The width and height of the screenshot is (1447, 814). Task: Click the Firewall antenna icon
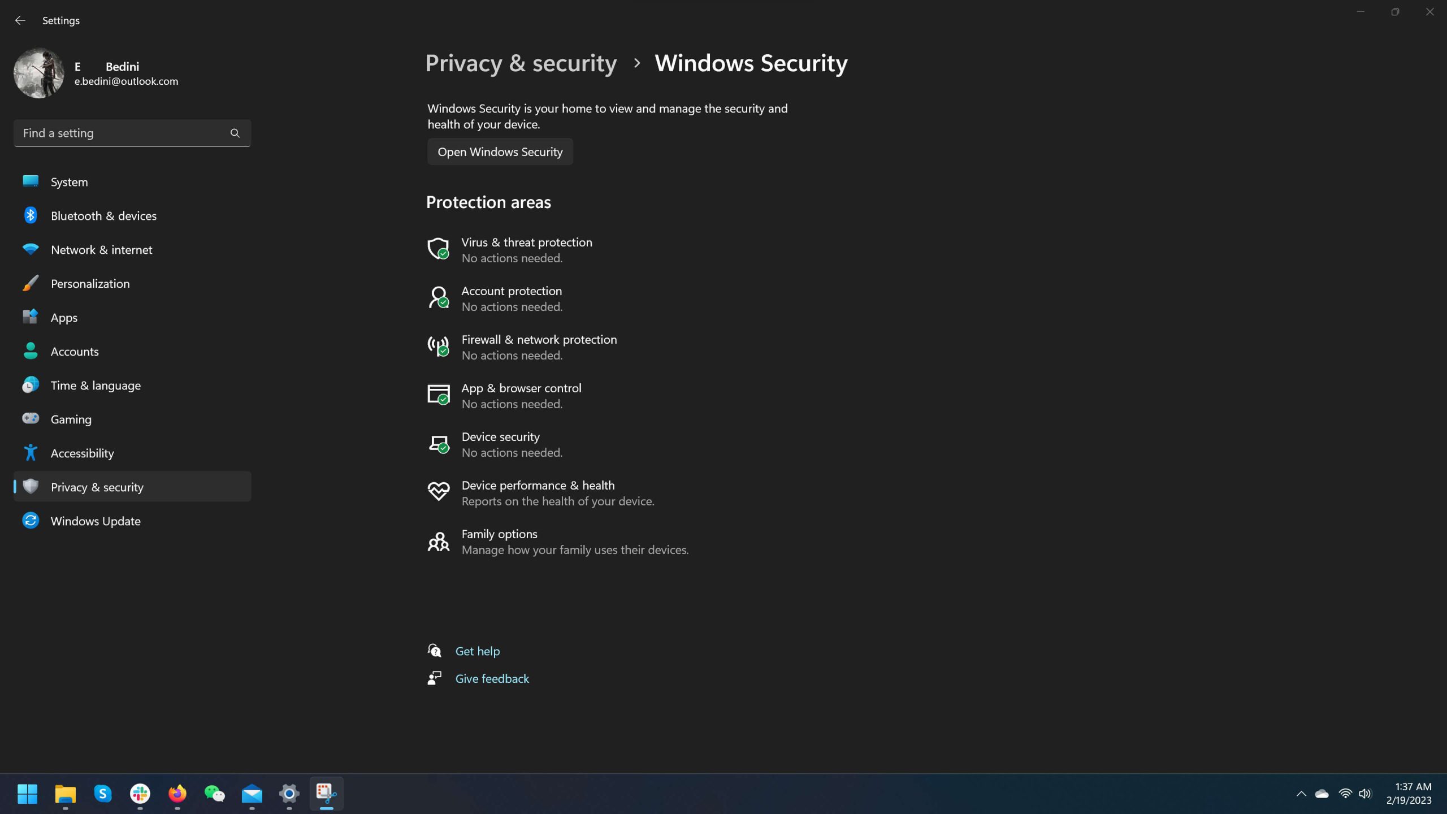438,346
